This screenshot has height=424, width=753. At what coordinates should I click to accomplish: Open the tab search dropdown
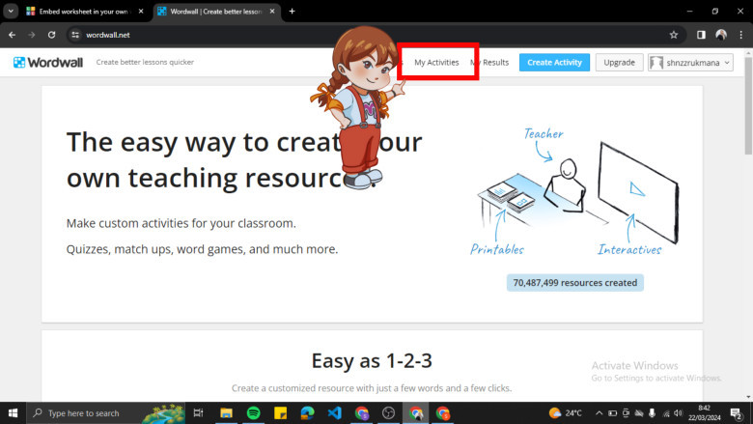click(11, 11)
